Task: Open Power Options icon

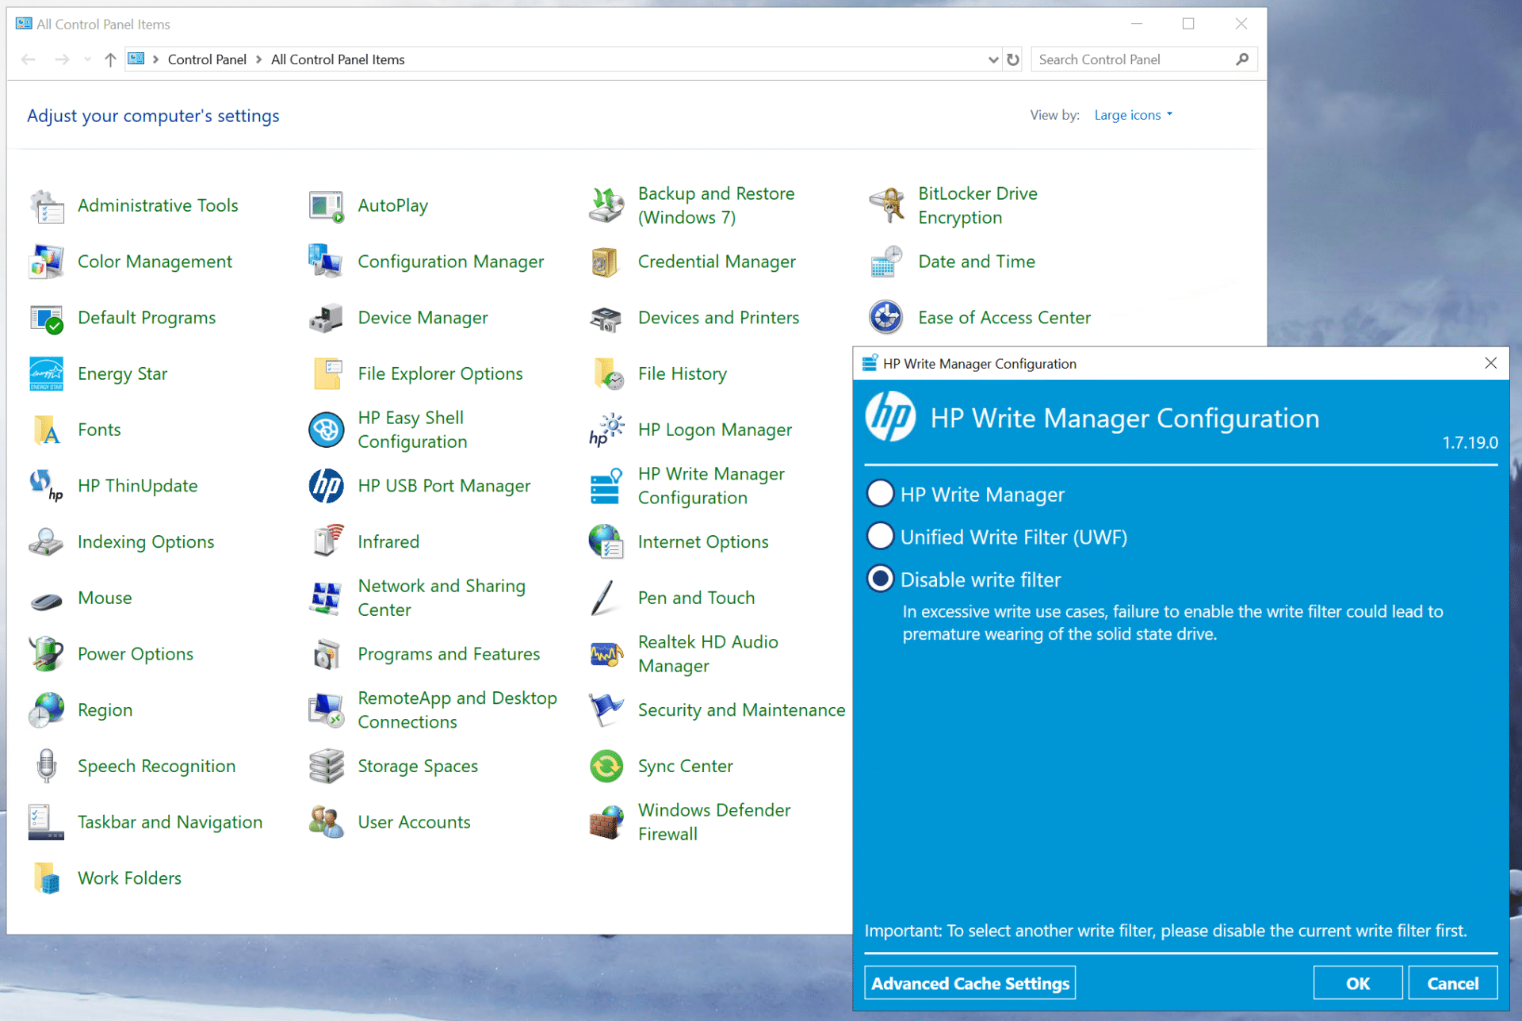Action: point(47,655)
